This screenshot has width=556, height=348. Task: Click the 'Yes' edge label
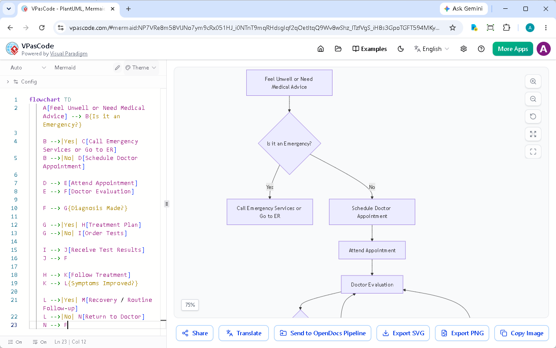[270, 187]
